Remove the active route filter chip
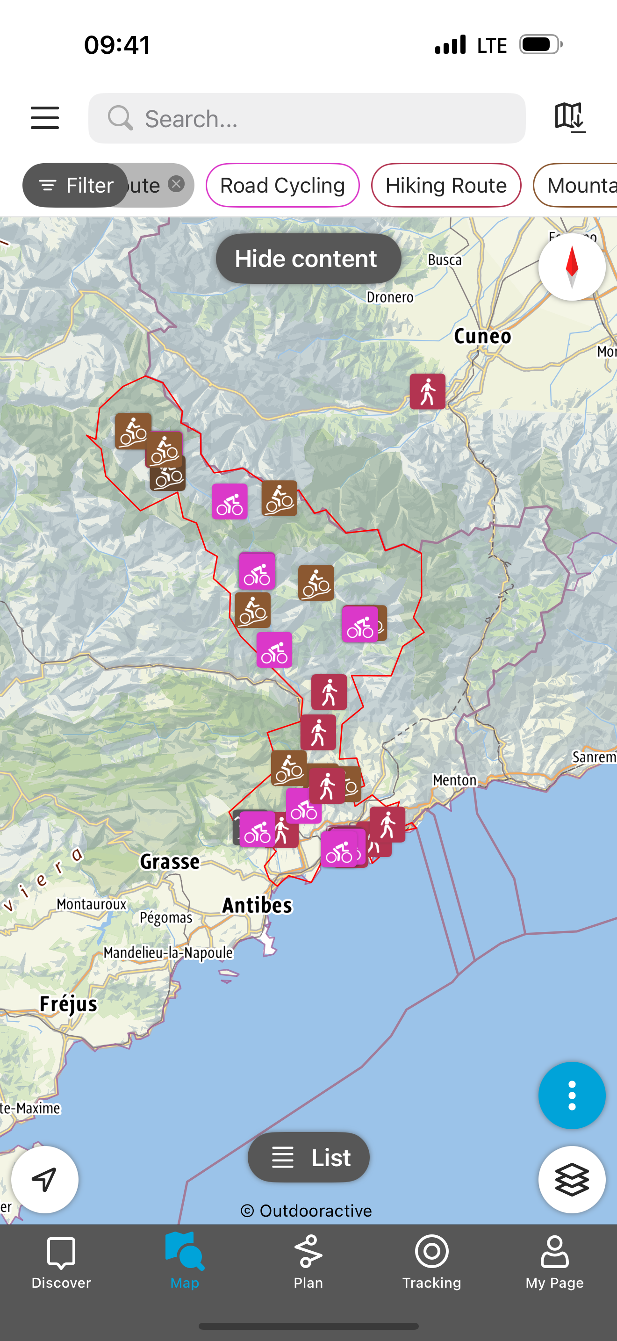Viewport: 617px width, 1341px height. click(x=176, y=184)
